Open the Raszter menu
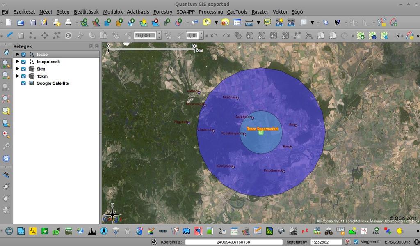420x246 pixels. pyautogui.click(x=260, y=12)
